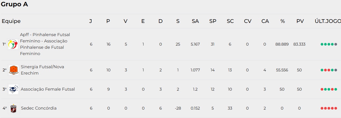The height and width of the screenshot is (118, 341).
Task: Click the Sinergia Futsal/Nova Erechim orange logo
Action: [14, 70]
